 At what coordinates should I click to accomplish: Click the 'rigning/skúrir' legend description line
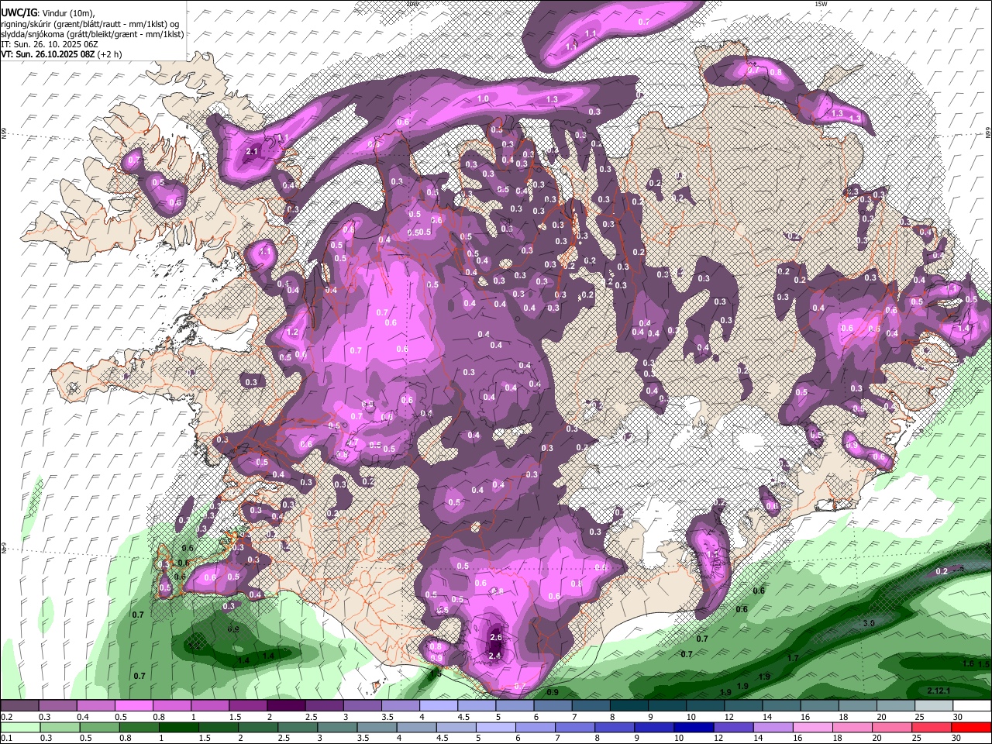(91, 24)
